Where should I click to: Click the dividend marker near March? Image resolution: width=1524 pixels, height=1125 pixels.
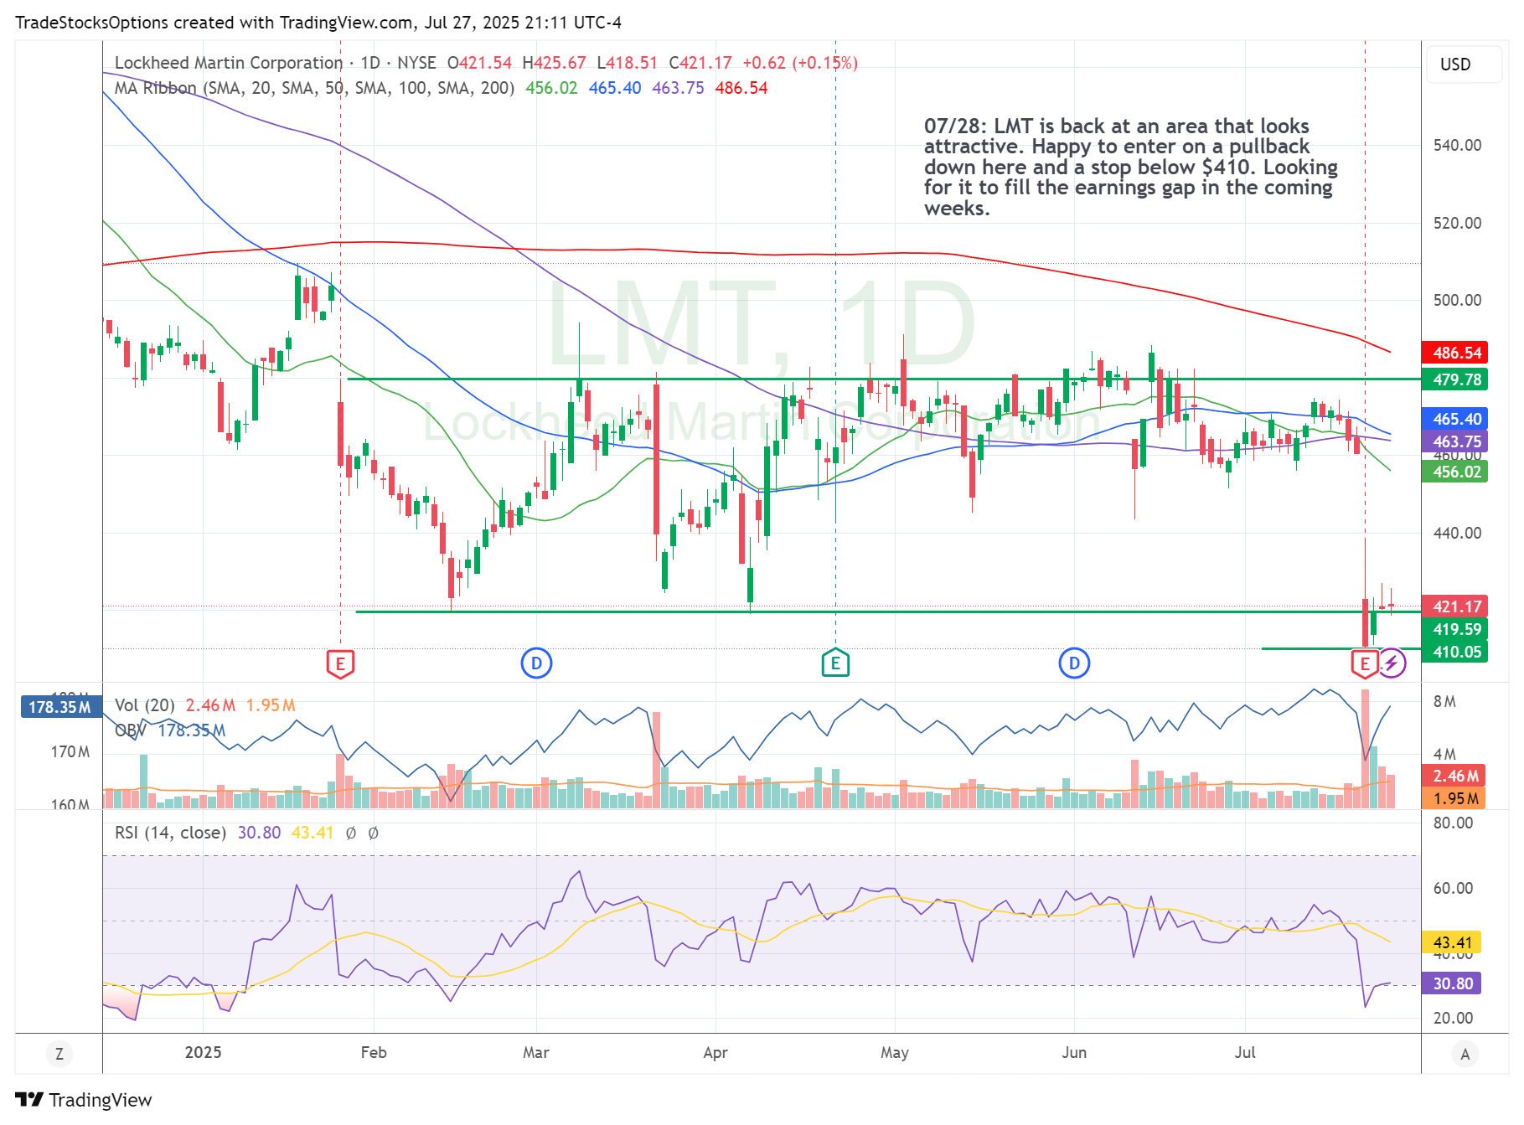coord(536,663)
